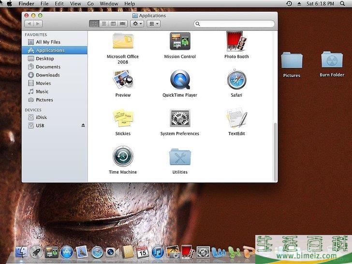Switch to list view
This screenshot has height=264, width=352.
(103, 24)
